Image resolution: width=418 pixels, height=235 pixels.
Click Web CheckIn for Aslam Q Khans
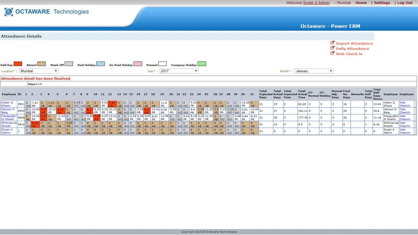[x=405, y=104]
